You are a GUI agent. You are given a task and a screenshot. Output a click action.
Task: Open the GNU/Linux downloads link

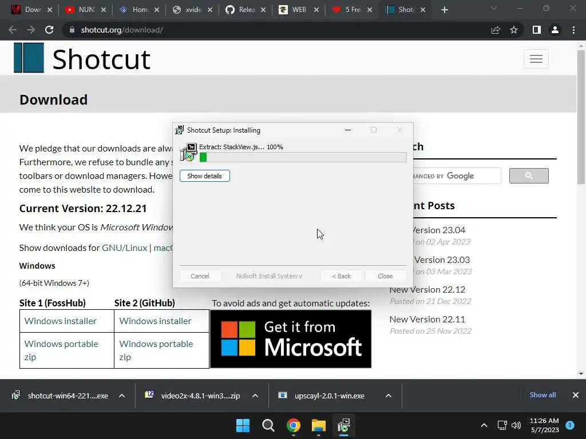[x=124, y=248]
